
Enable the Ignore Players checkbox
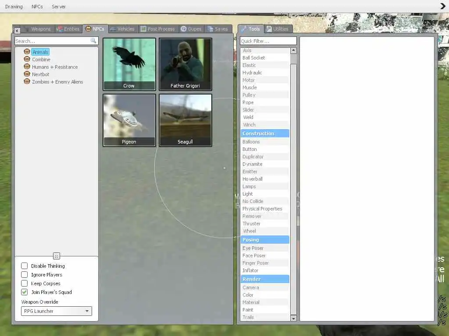pos(25,275)
